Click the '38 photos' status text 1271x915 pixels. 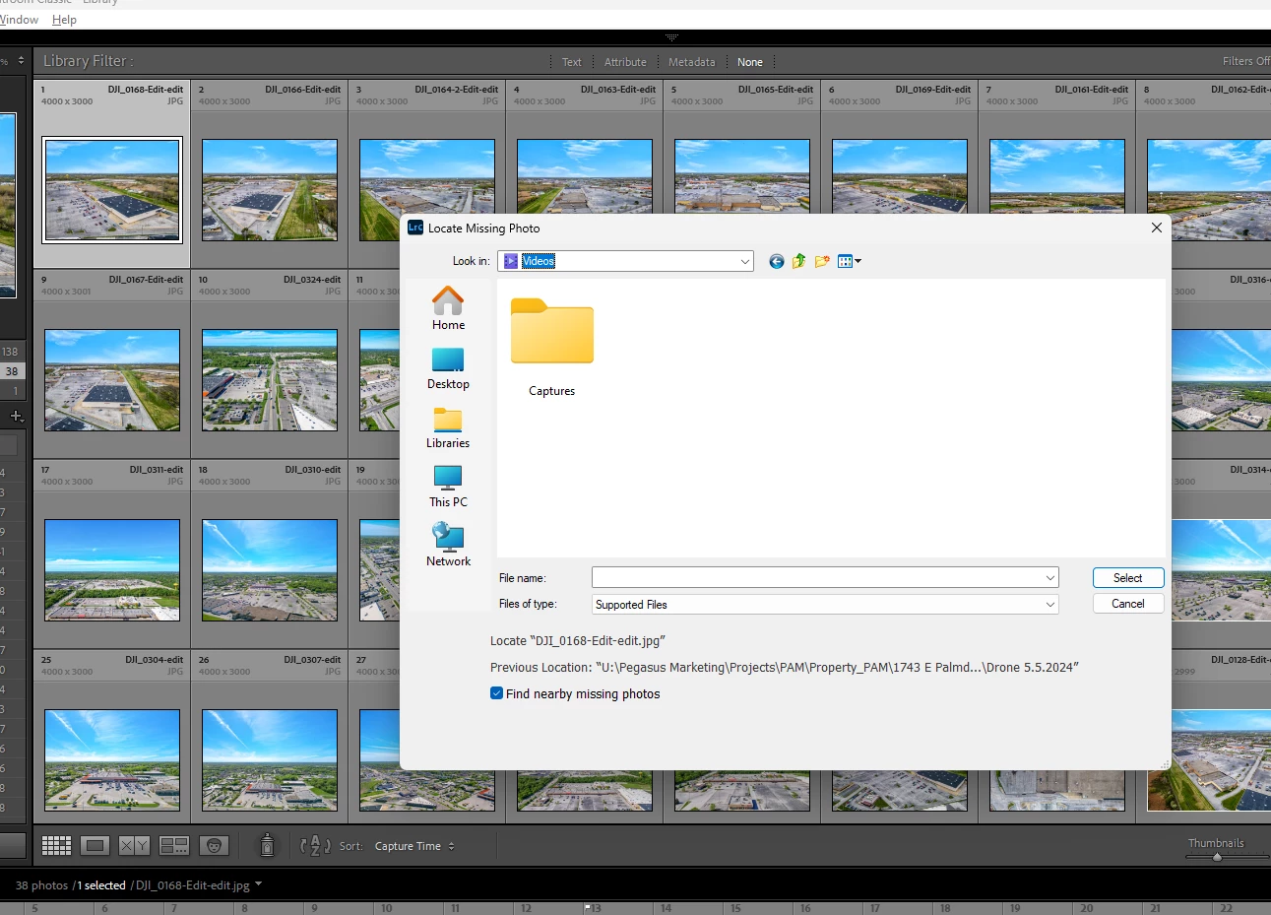pyautogui.click(x=41, y=885)
